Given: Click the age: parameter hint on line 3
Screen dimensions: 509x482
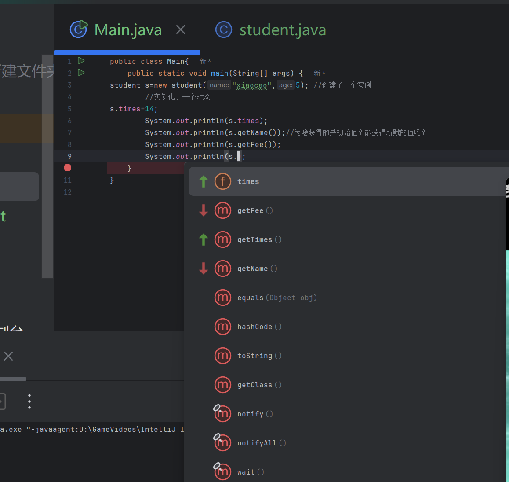Looking at the screenshot, I should coord(286,85).
